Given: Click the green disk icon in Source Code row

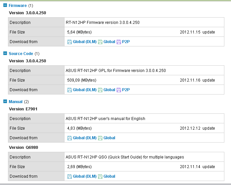Looking at the screenshot, I should pyautogui.click(x=100, y=90).
